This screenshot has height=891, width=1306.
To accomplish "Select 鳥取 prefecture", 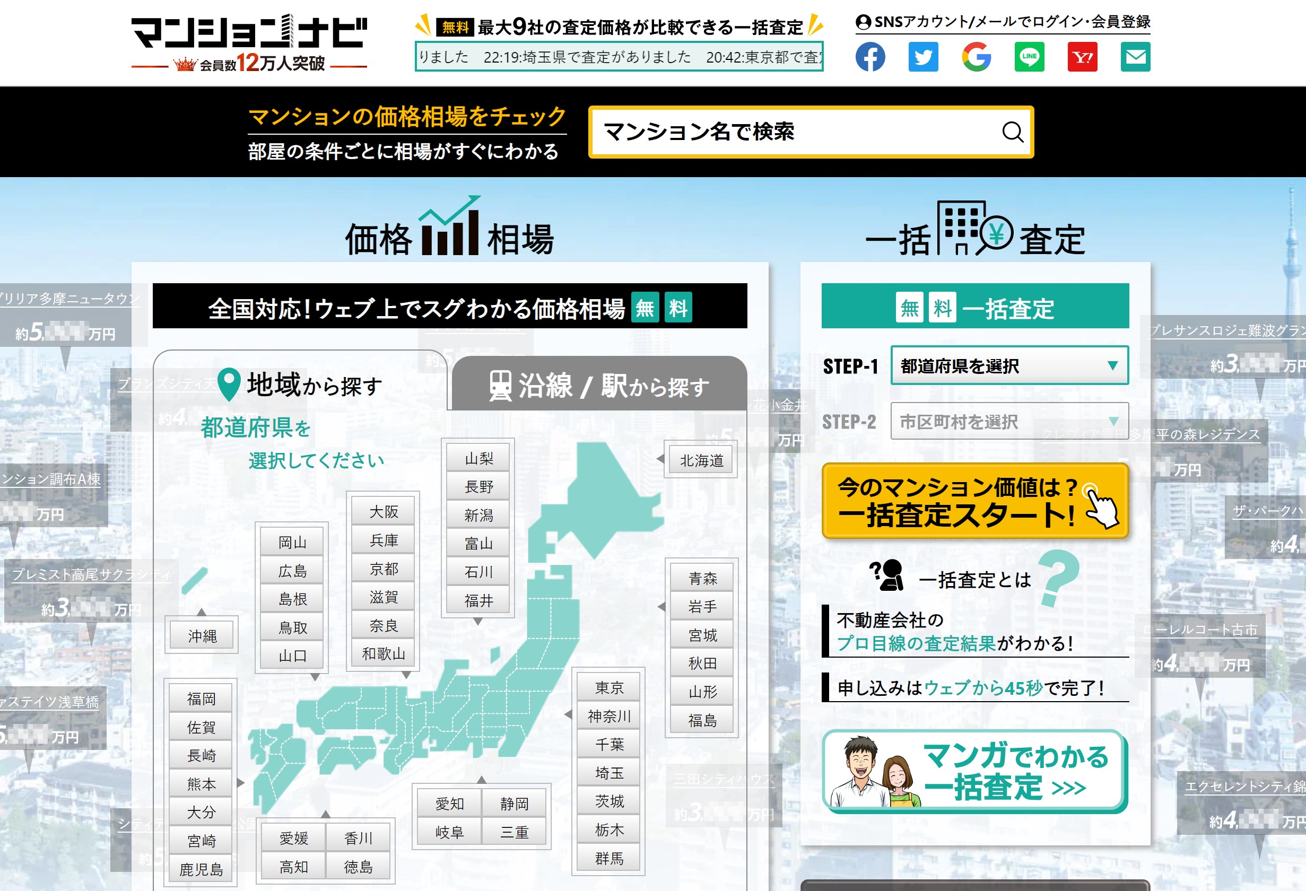I will (x=292, y=627).
